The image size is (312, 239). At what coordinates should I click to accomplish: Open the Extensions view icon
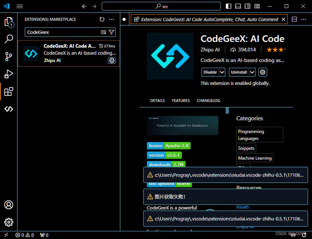tap(8, 91)
